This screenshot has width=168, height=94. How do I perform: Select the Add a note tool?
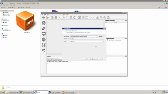coord(79,17)
